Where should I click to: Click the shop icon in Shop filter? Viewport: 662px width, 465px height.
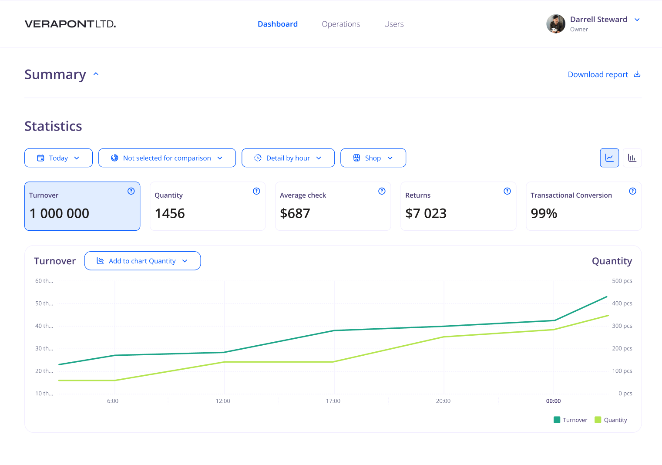click(356, 158)
